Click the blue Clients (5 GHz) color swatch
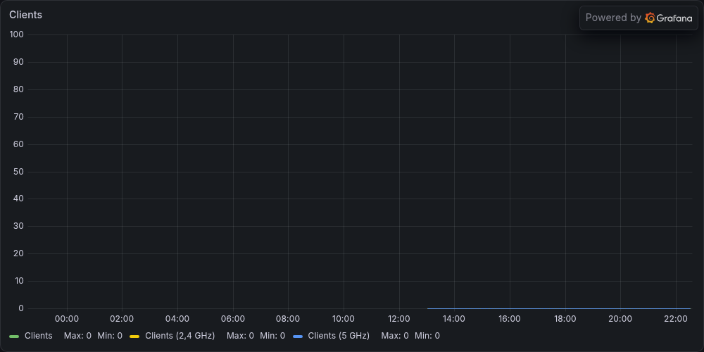 pos(297,337)
